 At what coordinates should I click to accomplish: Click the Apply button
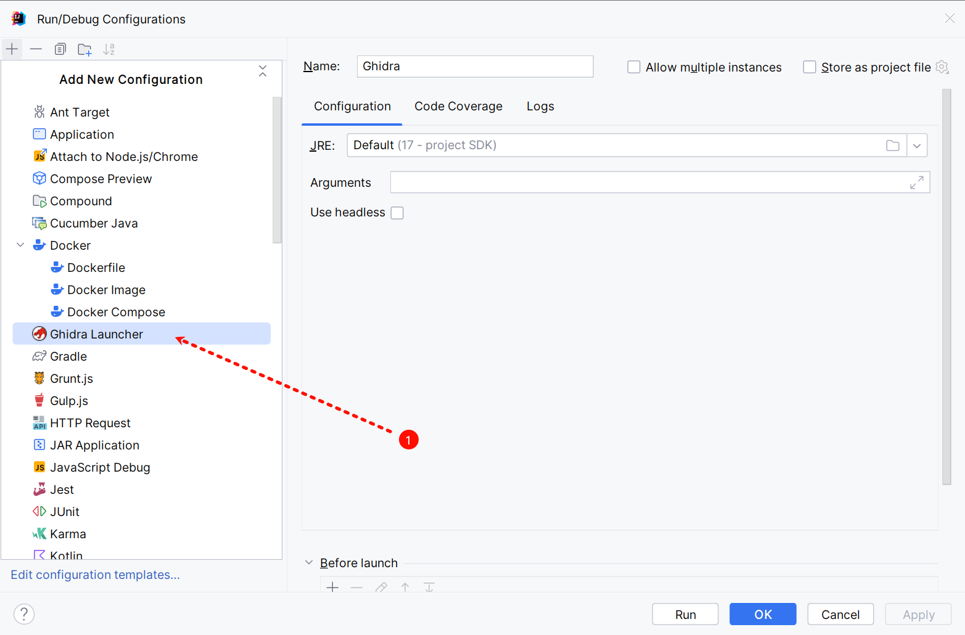click(x=918, y=614)
